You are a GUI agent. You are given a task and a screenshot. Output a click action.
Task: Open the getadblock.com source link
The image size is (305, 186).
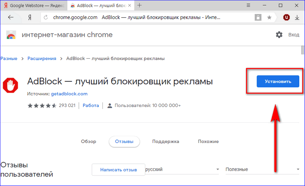(x=69, y=94)
